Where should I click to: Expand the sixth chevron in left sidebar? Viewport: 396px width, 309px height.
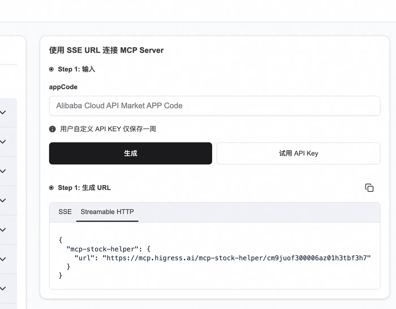3,259
